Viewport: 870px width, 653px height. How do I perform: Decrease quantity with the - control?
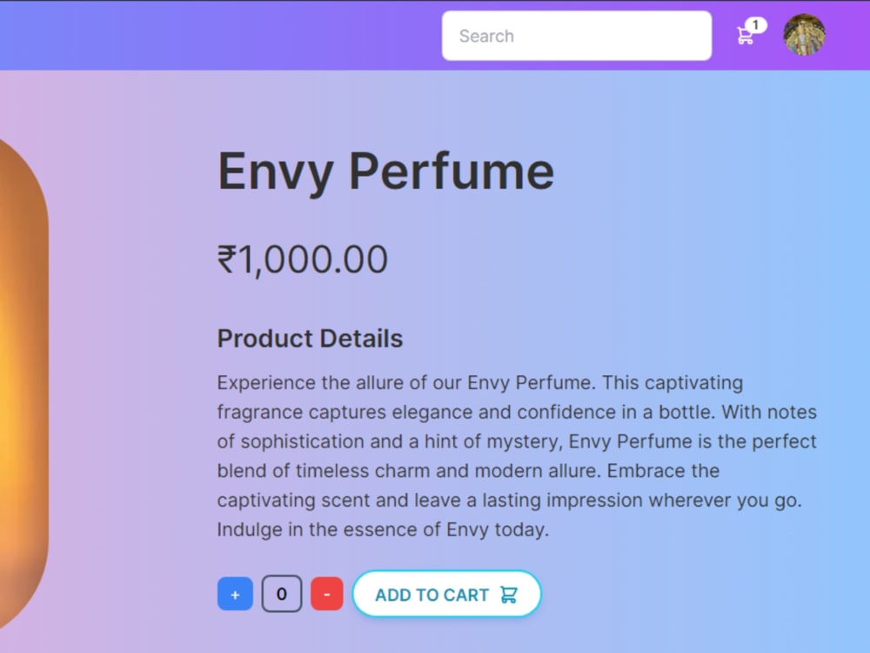click(x=327, y=594)
